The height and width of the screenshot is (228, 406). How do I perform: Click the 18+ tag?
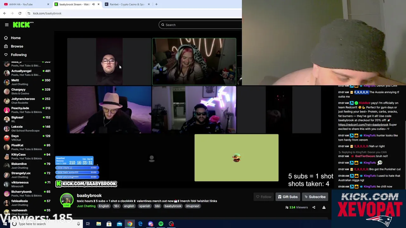(x=116, y=206)
